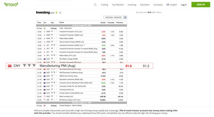Click the Log in link
Viewport: 214px width, 117px height.
(184, 5)
